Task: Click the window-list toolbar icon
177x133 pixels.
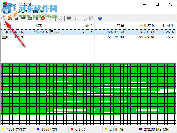Action: click(30, 18)
